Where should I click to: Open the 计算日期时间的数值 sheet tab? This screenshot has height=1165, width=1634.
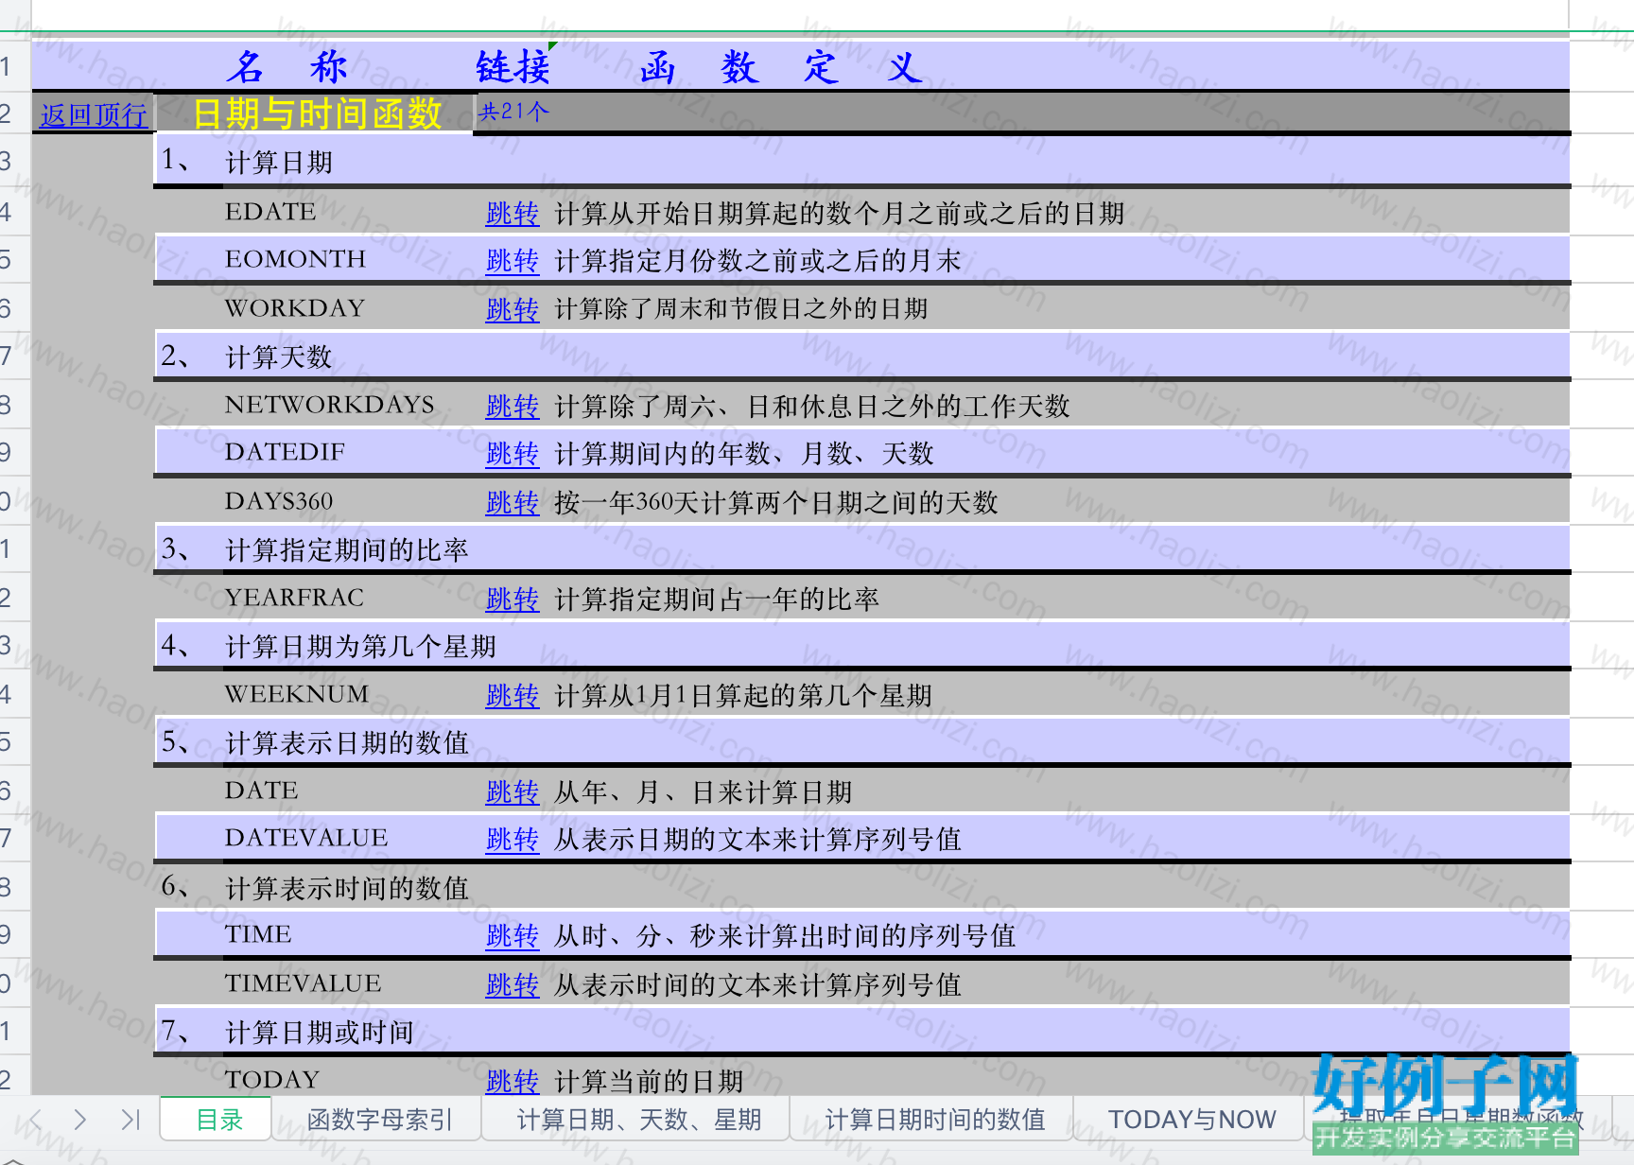click(934, 1120)
